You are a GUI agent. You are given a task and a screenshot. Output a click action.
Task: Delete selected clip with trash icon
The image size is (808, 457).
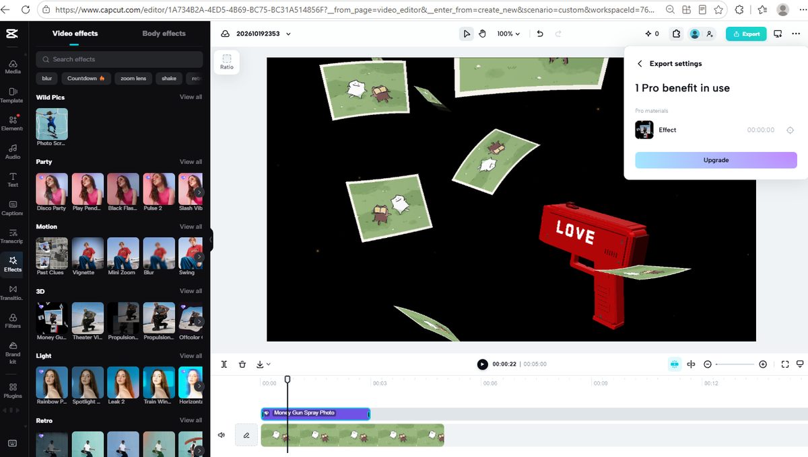[x=242, y=364]
